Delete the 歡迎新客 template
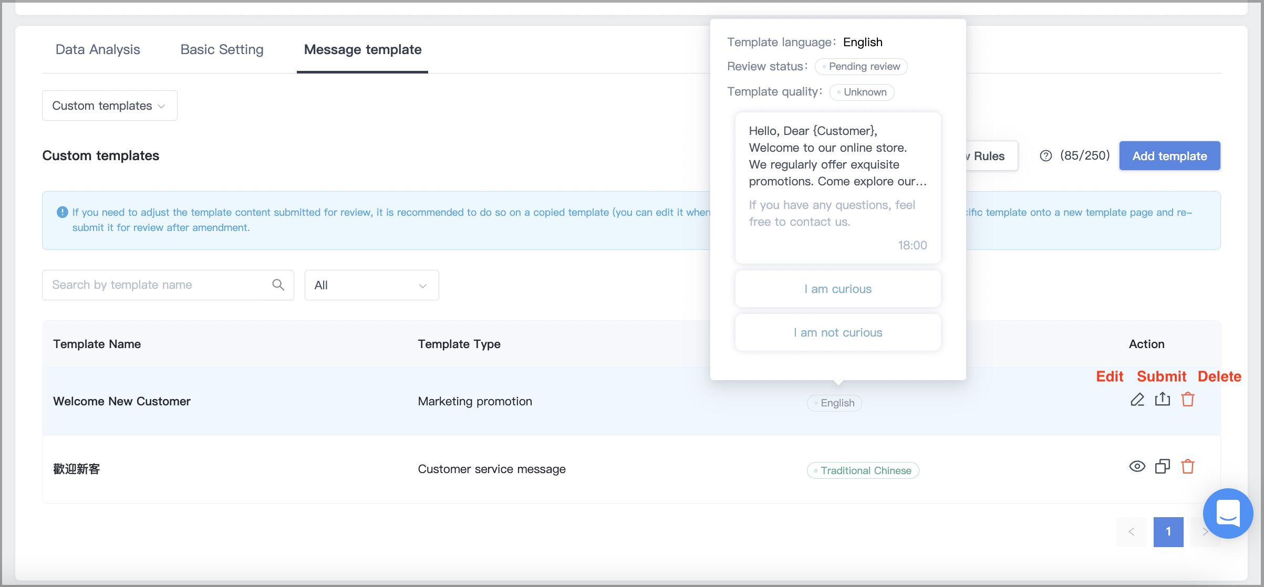The image size is (1264, 587). (1188, 466)
